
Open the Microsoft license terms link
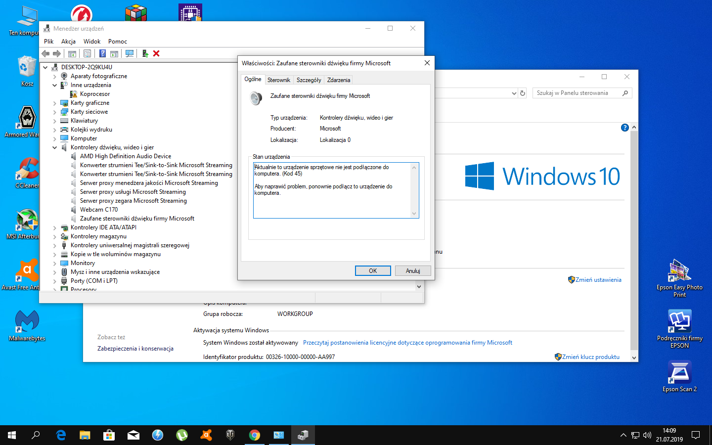[x=407, y=343]
